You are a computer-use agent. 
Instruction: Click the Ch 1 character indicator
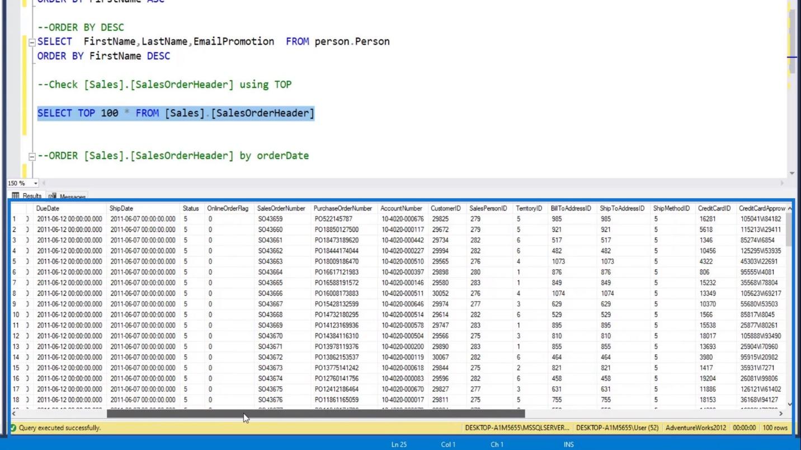(x=497, y=445)
